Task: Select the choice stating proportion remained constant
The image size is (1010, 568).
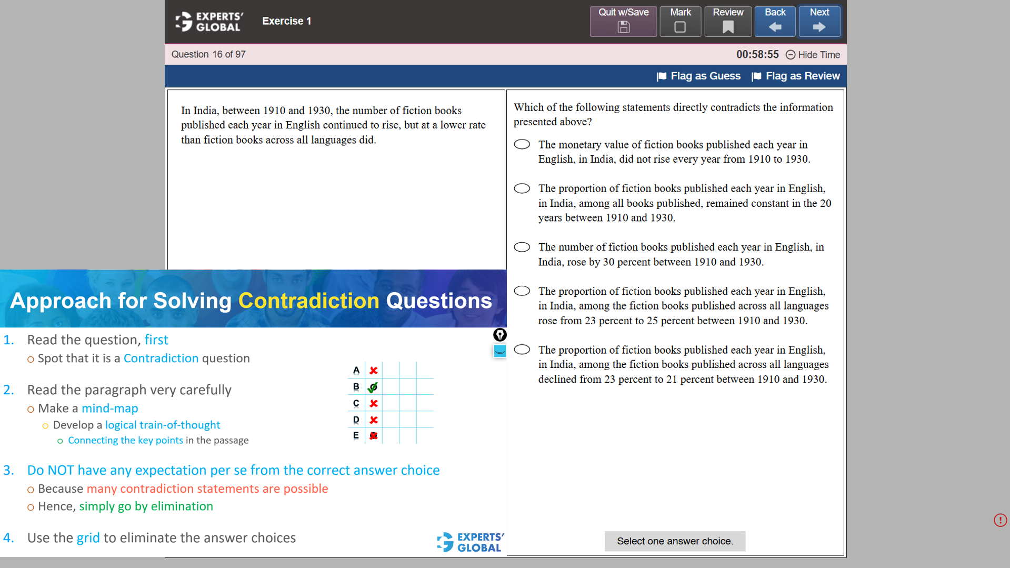Action: tap(522, 188)
